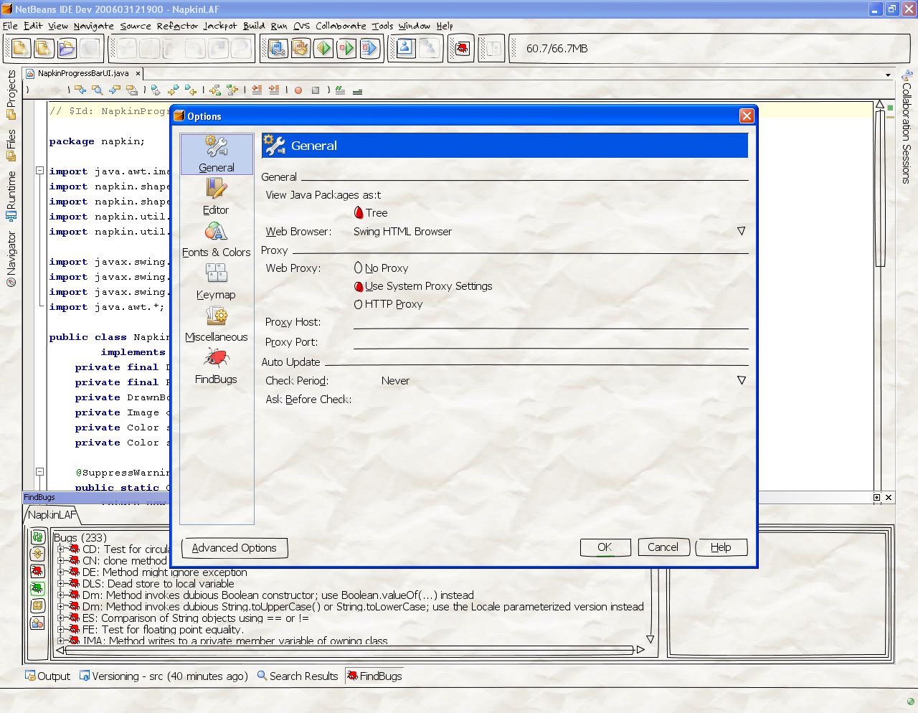Select the No Proxy radio button

coord(359,268)
